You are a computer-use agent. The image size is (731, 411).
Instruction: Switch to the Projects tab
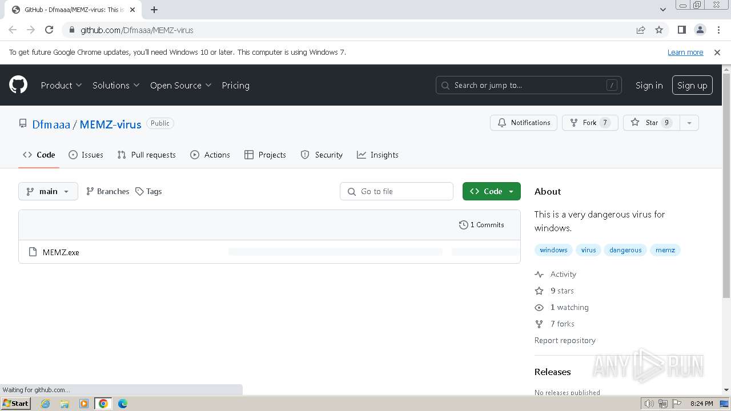click(265, 155)
